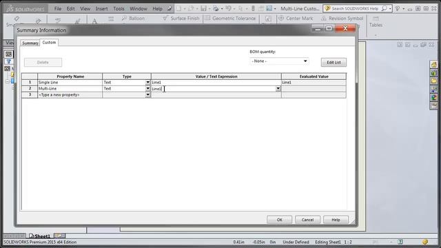Click the Save toolbar icon
The image size is (441, 248).
(203, 9)
